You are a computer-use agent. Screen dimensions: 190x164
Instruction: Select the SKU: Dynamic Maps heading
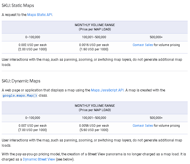pos(21,81)
